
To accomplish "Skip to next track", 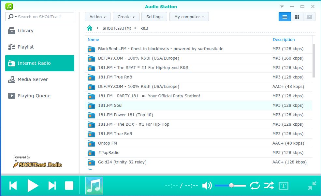I will click(52, 186).
